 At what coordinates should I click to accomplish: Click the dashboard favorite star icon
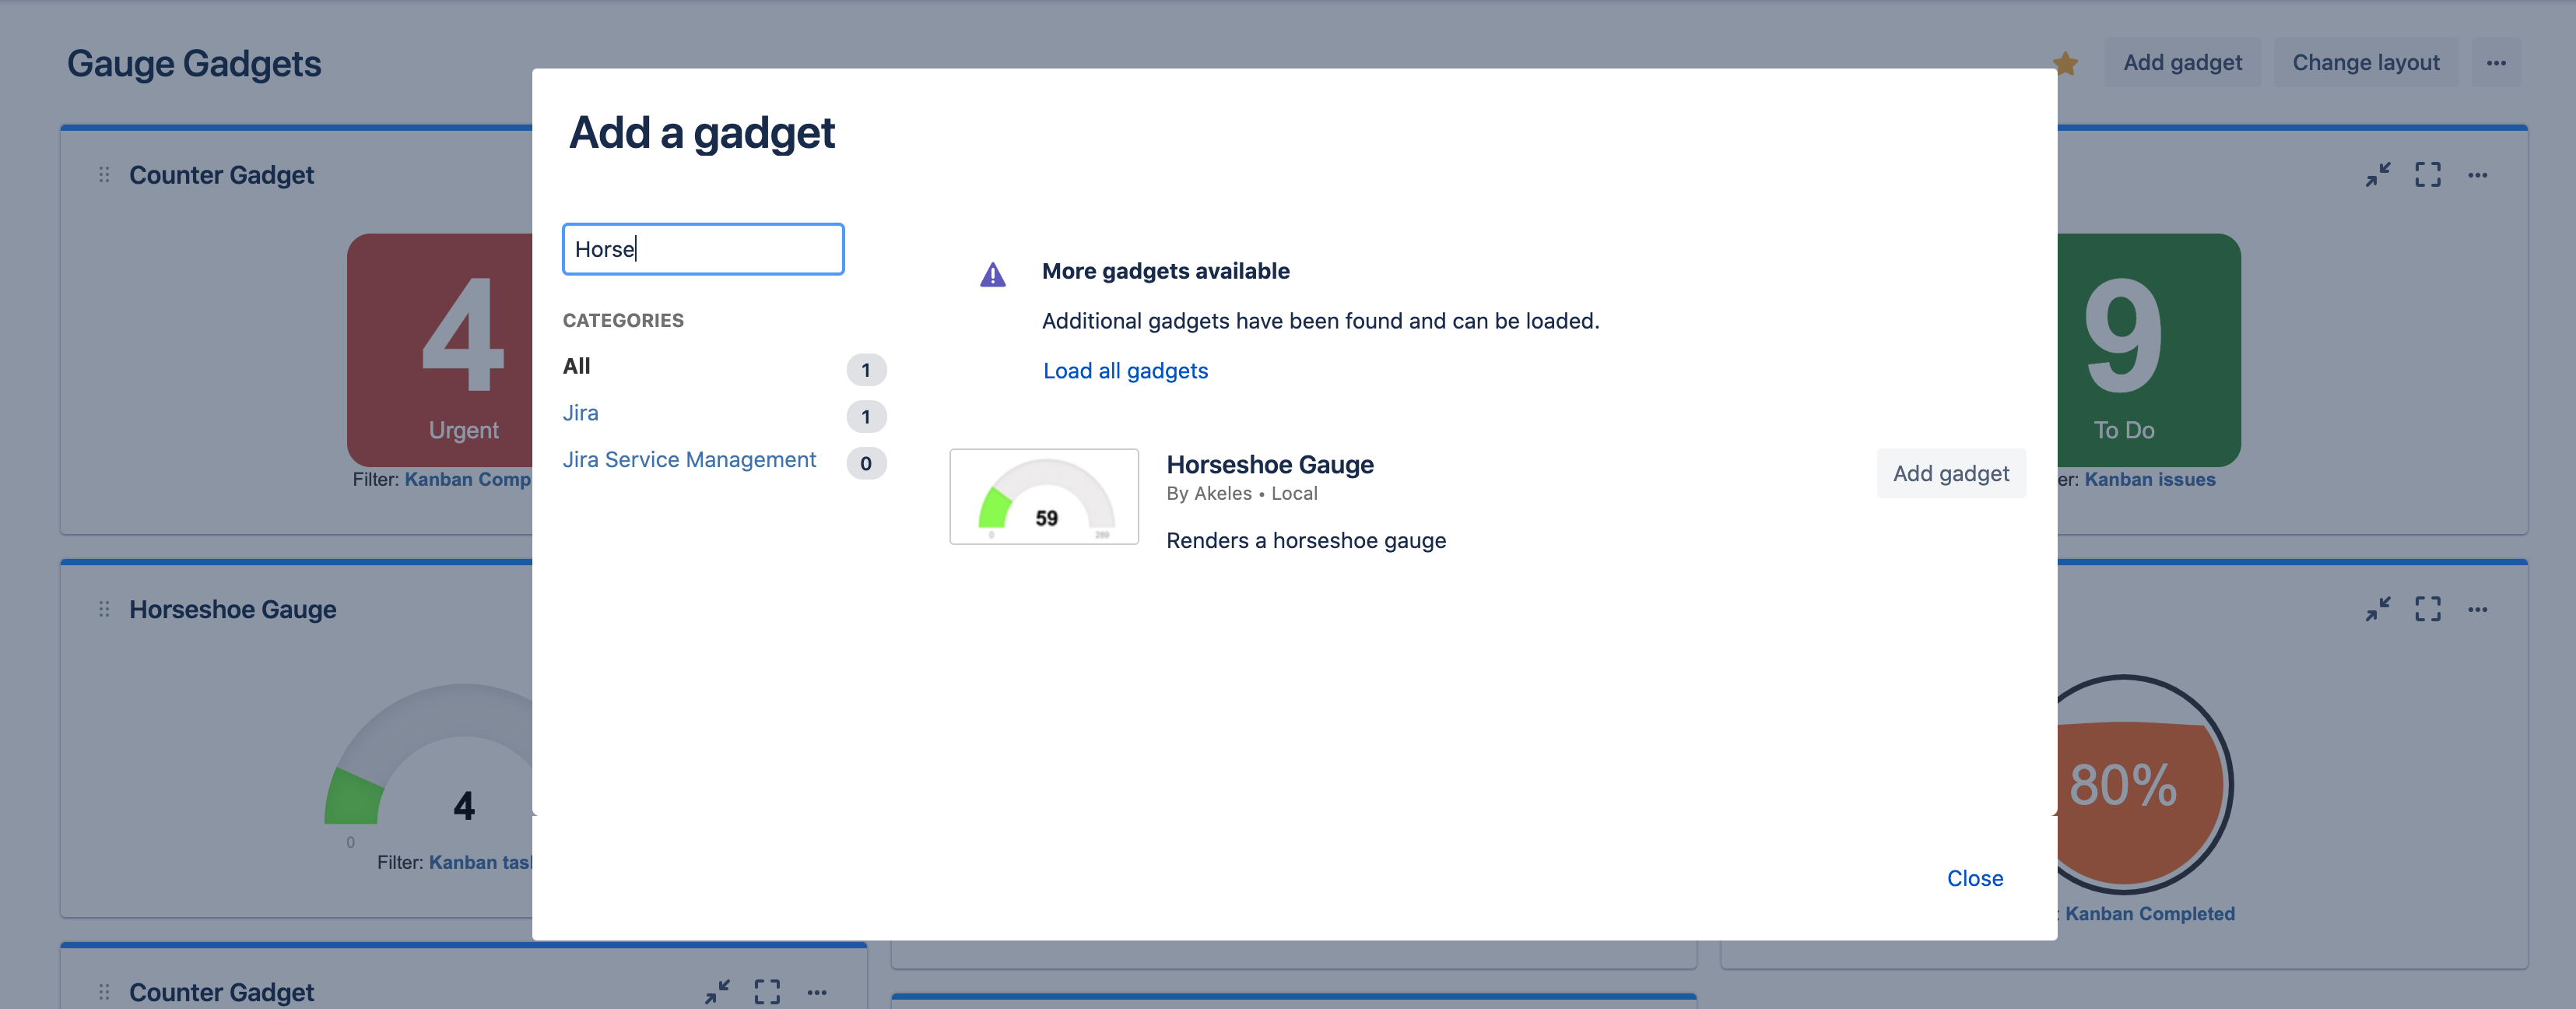2065,64
